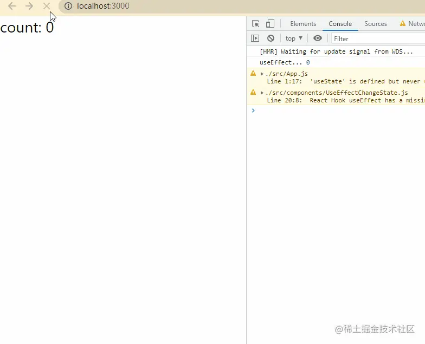Create a live expression with eye icon
This screenshot has width=425, height=344.
coord(318,38)
